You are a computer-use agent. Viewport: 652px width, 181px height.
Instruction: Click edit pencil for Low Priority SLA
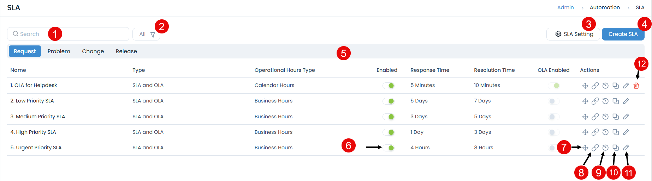[626, 101]
